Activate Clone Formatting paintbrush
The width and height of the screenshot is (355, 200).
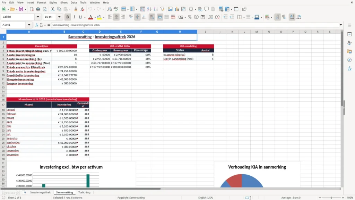point(76,9)
